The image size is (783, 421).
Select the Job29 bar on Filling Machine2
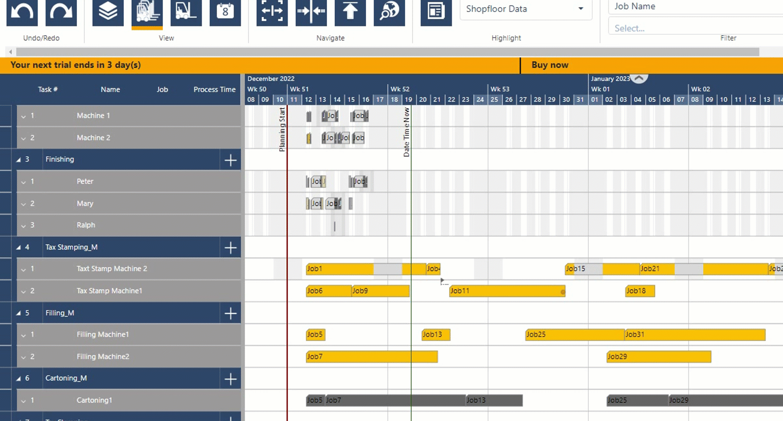coord(659,356)
